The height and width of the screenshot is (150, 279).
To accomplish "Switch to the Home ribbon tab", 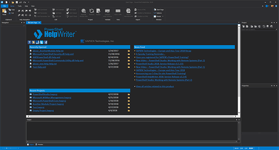I will point(12,6).
